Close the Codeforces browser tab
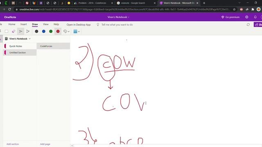Image resolution: width=262 pixels, height=147 pixels. (x=112, y=3)
